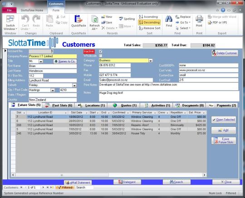Switch to SlottaTime Home ribbon tab

[x=32, y=10]
